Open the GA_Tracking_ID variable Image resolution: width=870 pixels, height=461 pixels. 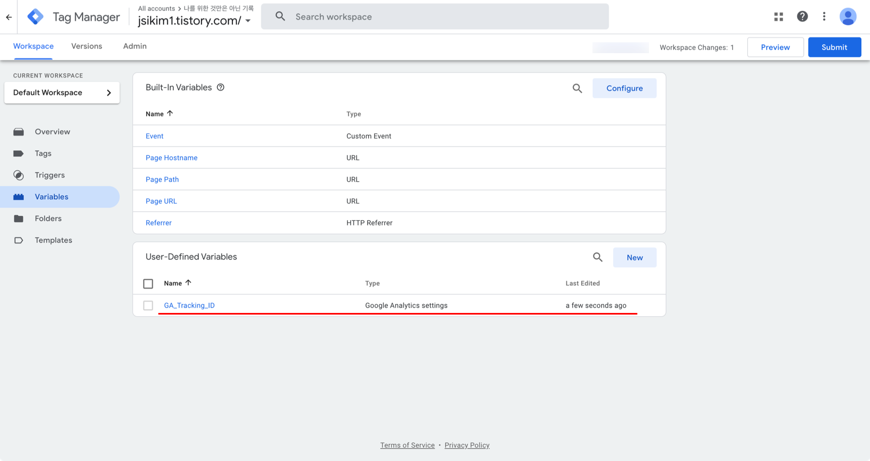(x=189, y=305)
